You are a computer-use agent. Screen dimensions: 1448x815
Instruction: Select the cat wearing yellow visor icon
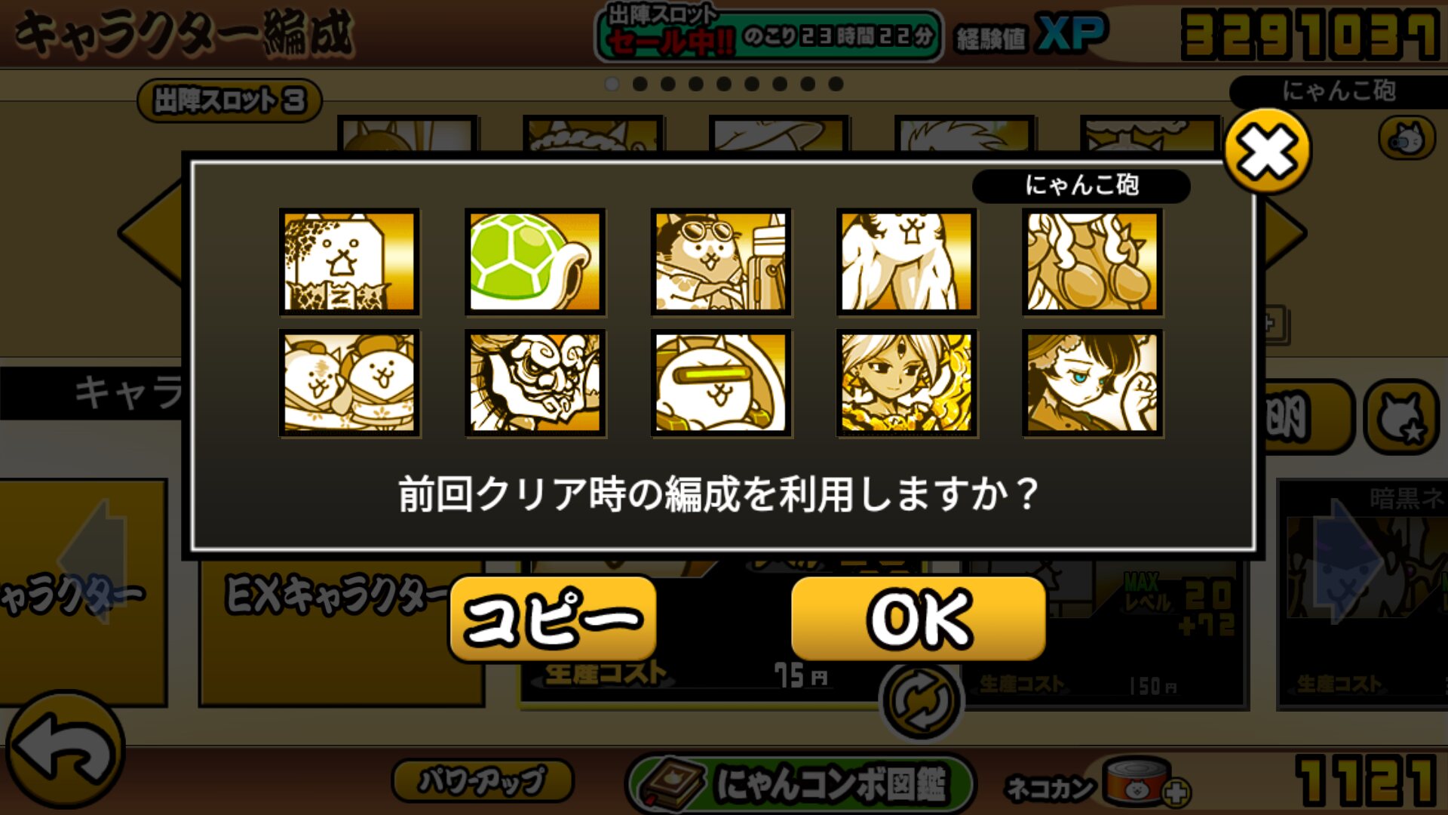(x=721, y=383)
